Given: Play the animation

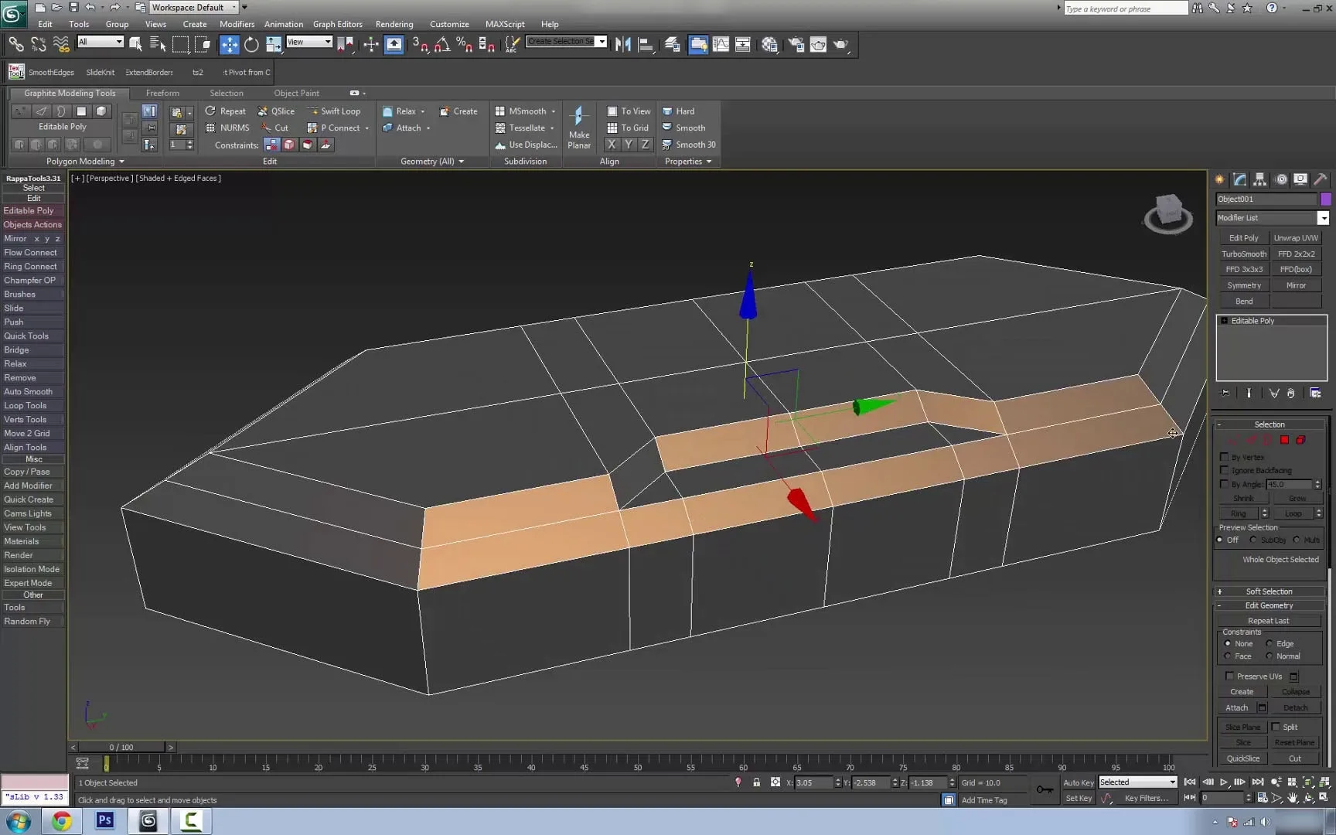Looking at the screenshot, I should pos(1224,782).
